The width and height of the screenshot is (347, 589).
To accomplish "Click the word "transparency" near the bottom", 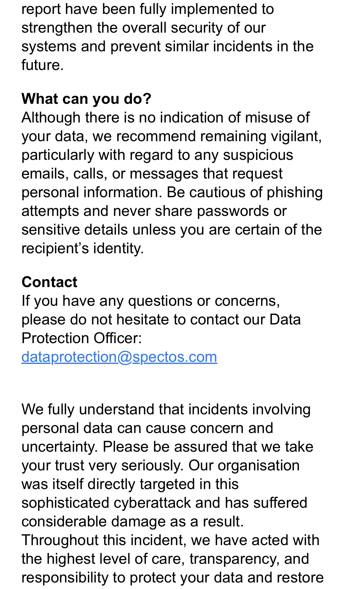I will [x=234, y=559].
